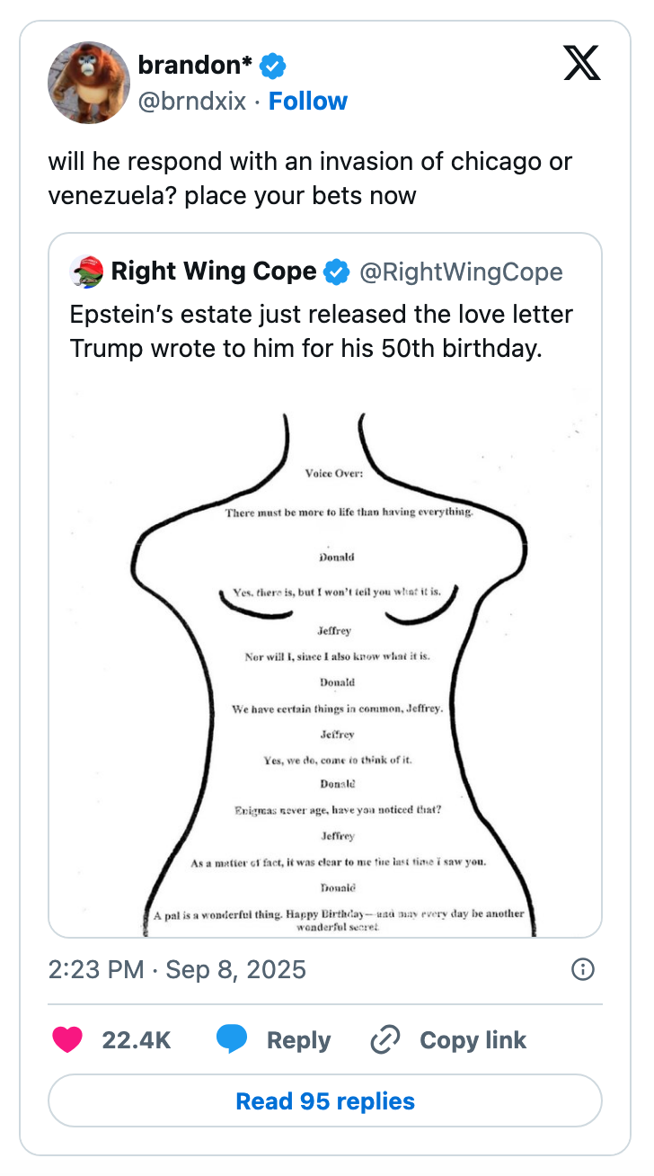
Task: Click the Copy link text label
Action: tap(472, 1039)
